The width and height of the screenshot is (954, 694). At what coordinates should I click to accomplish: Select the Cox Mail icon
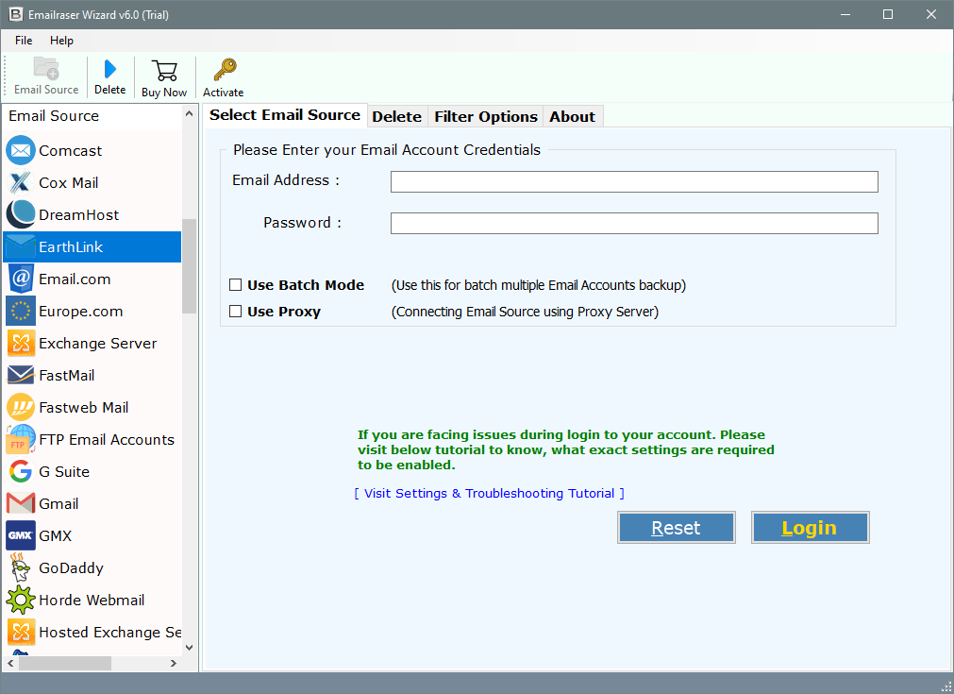tap(21, 182)
